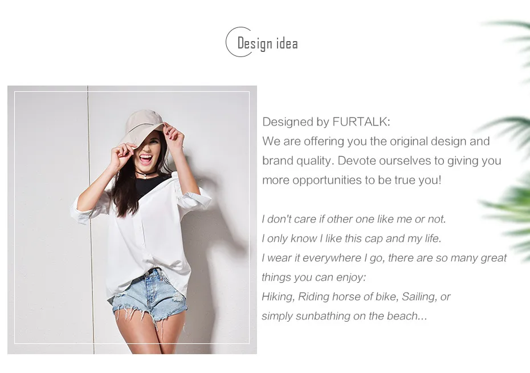Click the circular arc emblem around letter D
Image resolution: width=530 pixels, height=373 pixels.
click(x=238, y=42)
